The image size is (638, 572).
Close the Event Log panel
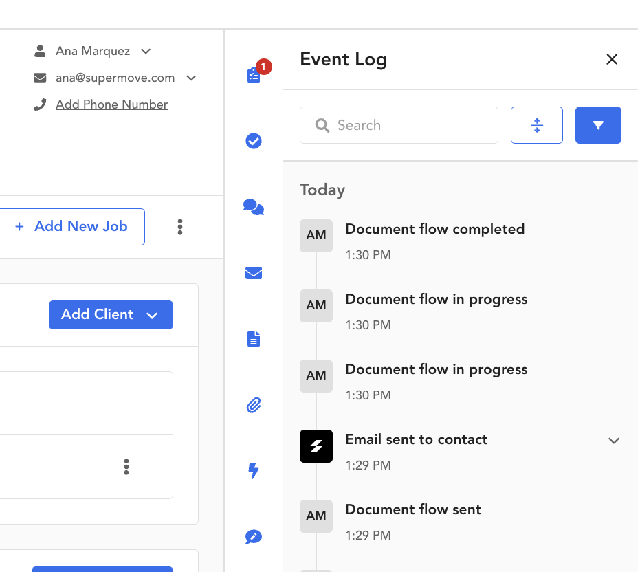[x=612, y=59]
